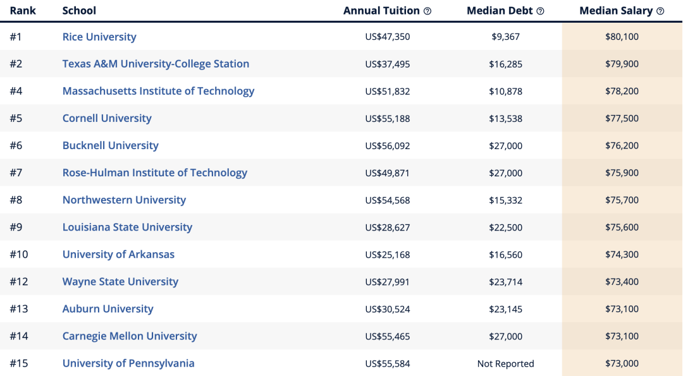
Task: Open the Carnegie Mellon University link
Action: (x=130, y=336)
